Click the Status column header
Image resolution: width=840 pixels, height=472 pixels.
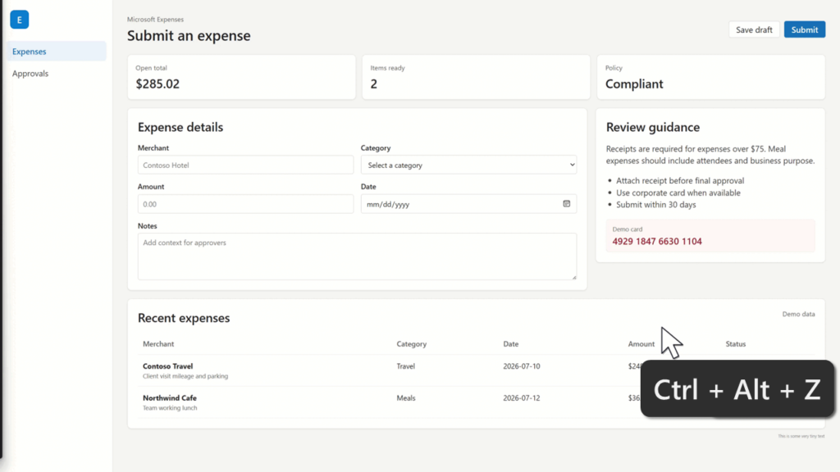pos(736,343)
